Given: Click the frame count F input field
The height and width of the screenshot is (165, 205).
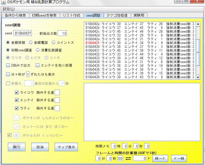Looking at the screenshot, I should pyautogui.click(x=140, y=159).
